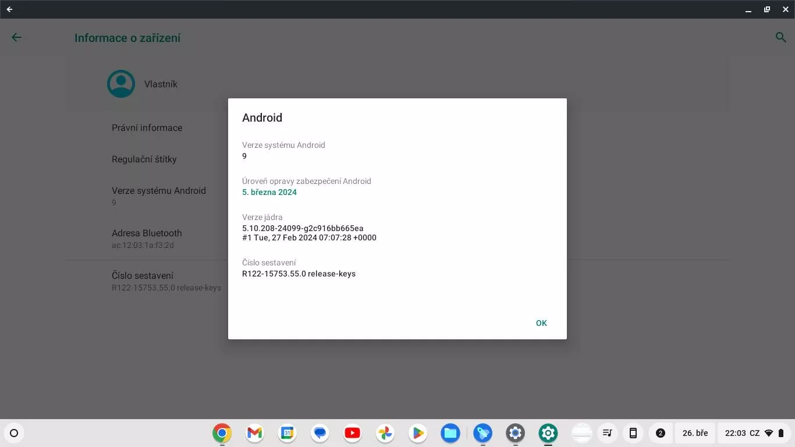Open Gmail from the shelf
The height and width of the screenshot is (447, 795).
click(x=254, y=433)
